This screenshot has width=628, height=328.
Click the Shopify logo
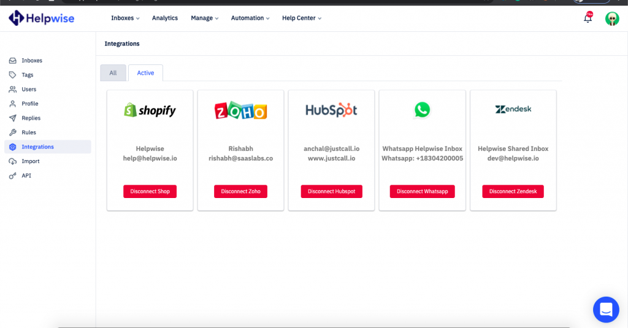click(x=150, y=110)
